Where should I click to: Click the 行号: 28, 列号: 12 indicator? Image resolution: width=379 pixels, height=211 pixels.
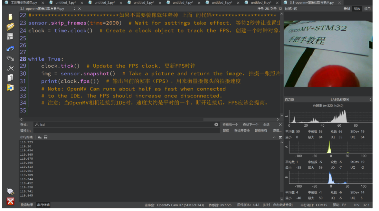click(269, 9)
